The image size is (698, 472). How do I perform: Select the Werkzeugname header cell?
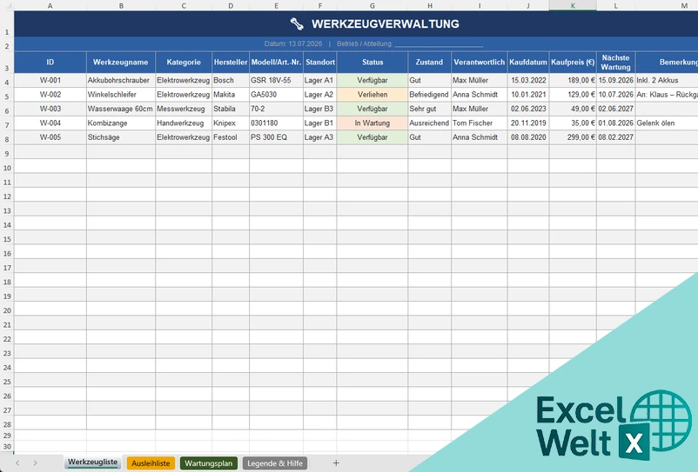pos(121,63)
